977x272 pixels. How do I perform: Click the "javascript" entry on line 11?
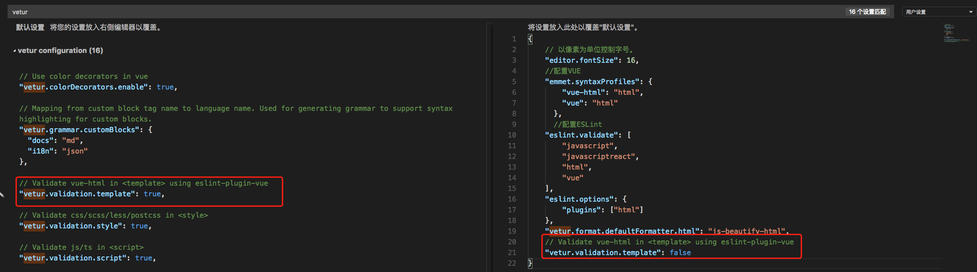coord(589,146)
